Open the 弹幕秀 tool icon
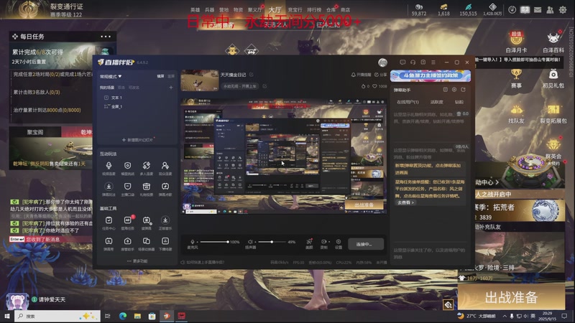Viewport: 575px width, 323px height. pyautogui.click(x=109, y=241)
